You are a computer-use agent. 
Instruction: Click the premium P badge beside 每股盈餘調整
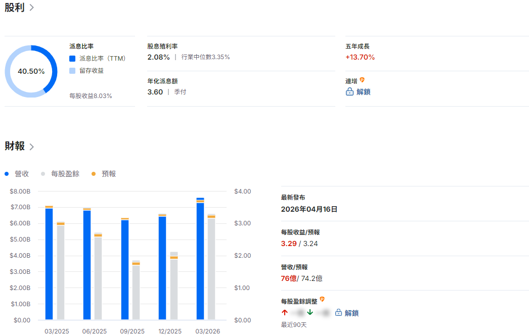click(x=322, y=299)
